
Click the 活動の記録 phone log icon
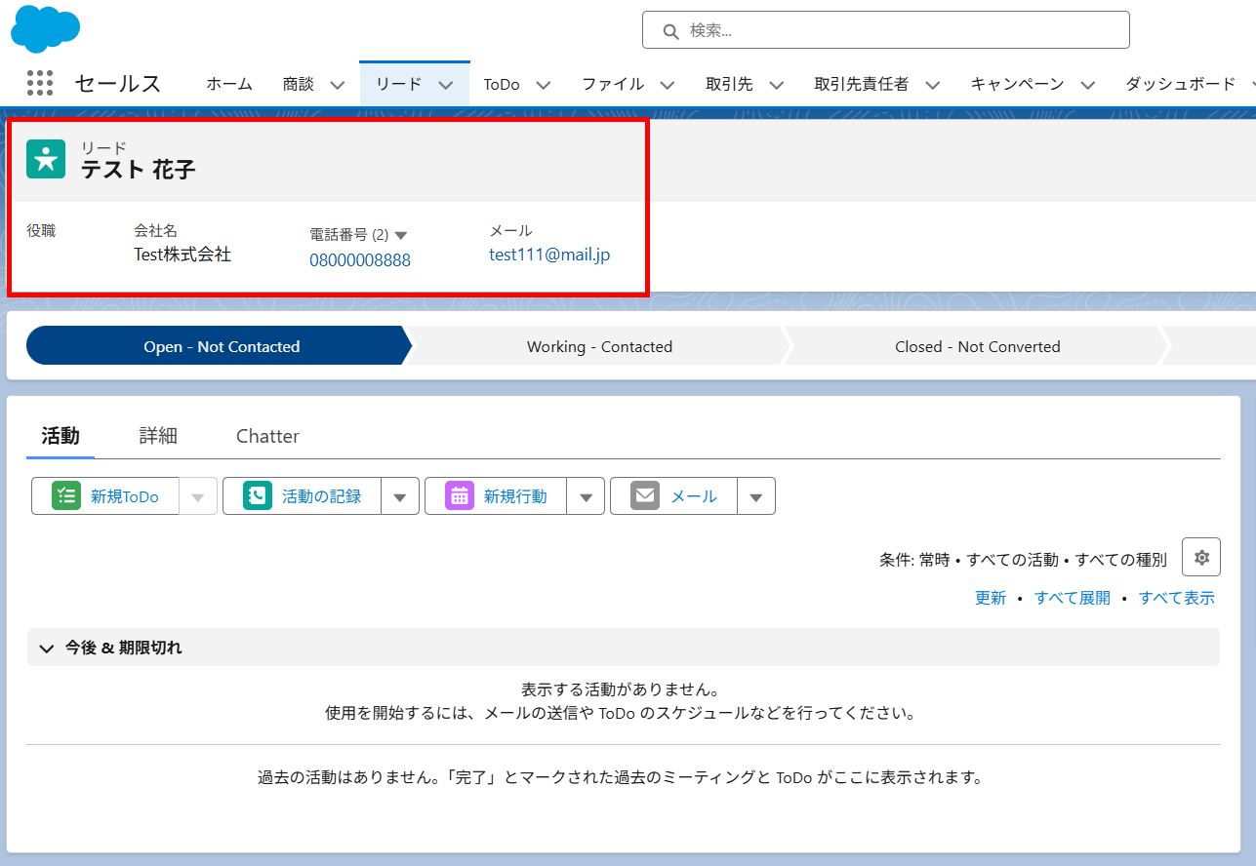click(x=258, y=496)
